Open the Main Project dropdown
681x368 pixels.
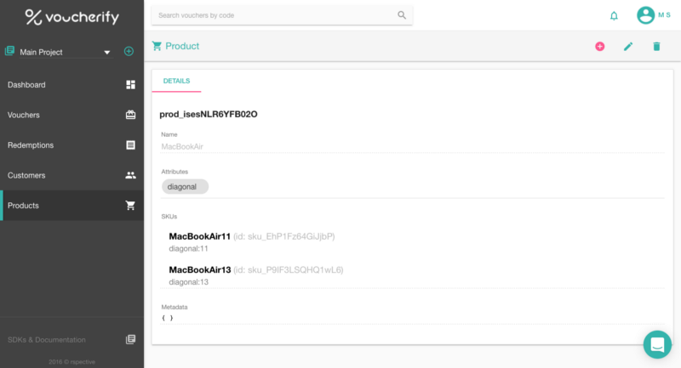pyautogui.click(x=66, y=52)
